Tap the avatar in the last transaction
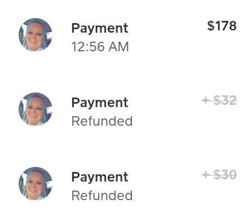 coord(36,183)
